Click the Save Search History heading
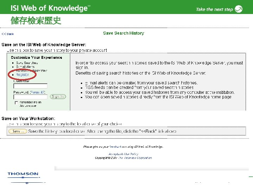The width and height of the screenshot is (253, 189). pyautogui.click(x=124, y=33)
